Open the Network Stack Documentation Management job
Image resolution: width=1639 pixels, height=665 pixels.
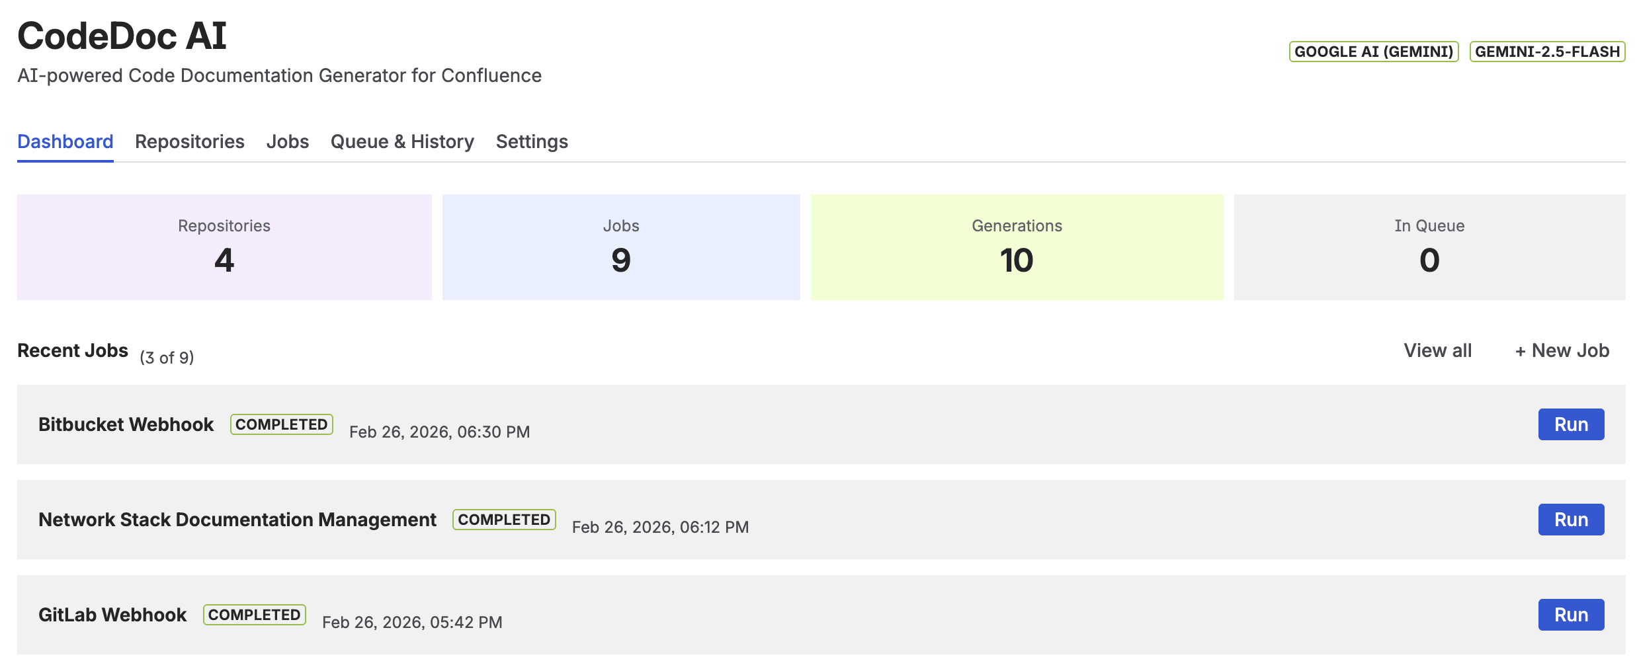tap(237, 520)
